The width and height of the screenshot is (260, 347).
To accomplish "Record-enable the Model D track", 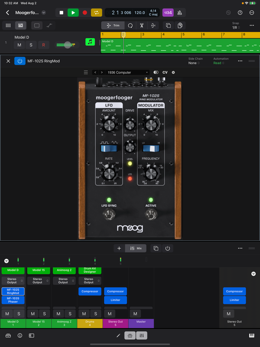I will tap(43, 45).
